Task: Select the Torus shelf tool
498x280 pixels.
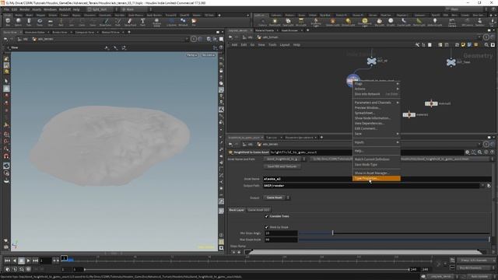Action: pyautogui.click(x=40, y=22)
